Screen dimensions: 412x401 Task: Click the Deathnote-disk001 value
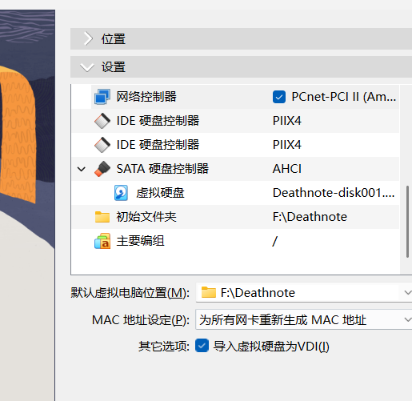point(334,193)
